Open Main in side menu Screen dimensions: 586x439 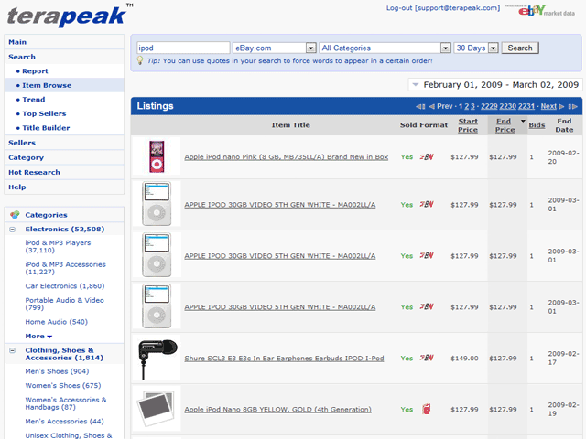click(x=17, y=42)
